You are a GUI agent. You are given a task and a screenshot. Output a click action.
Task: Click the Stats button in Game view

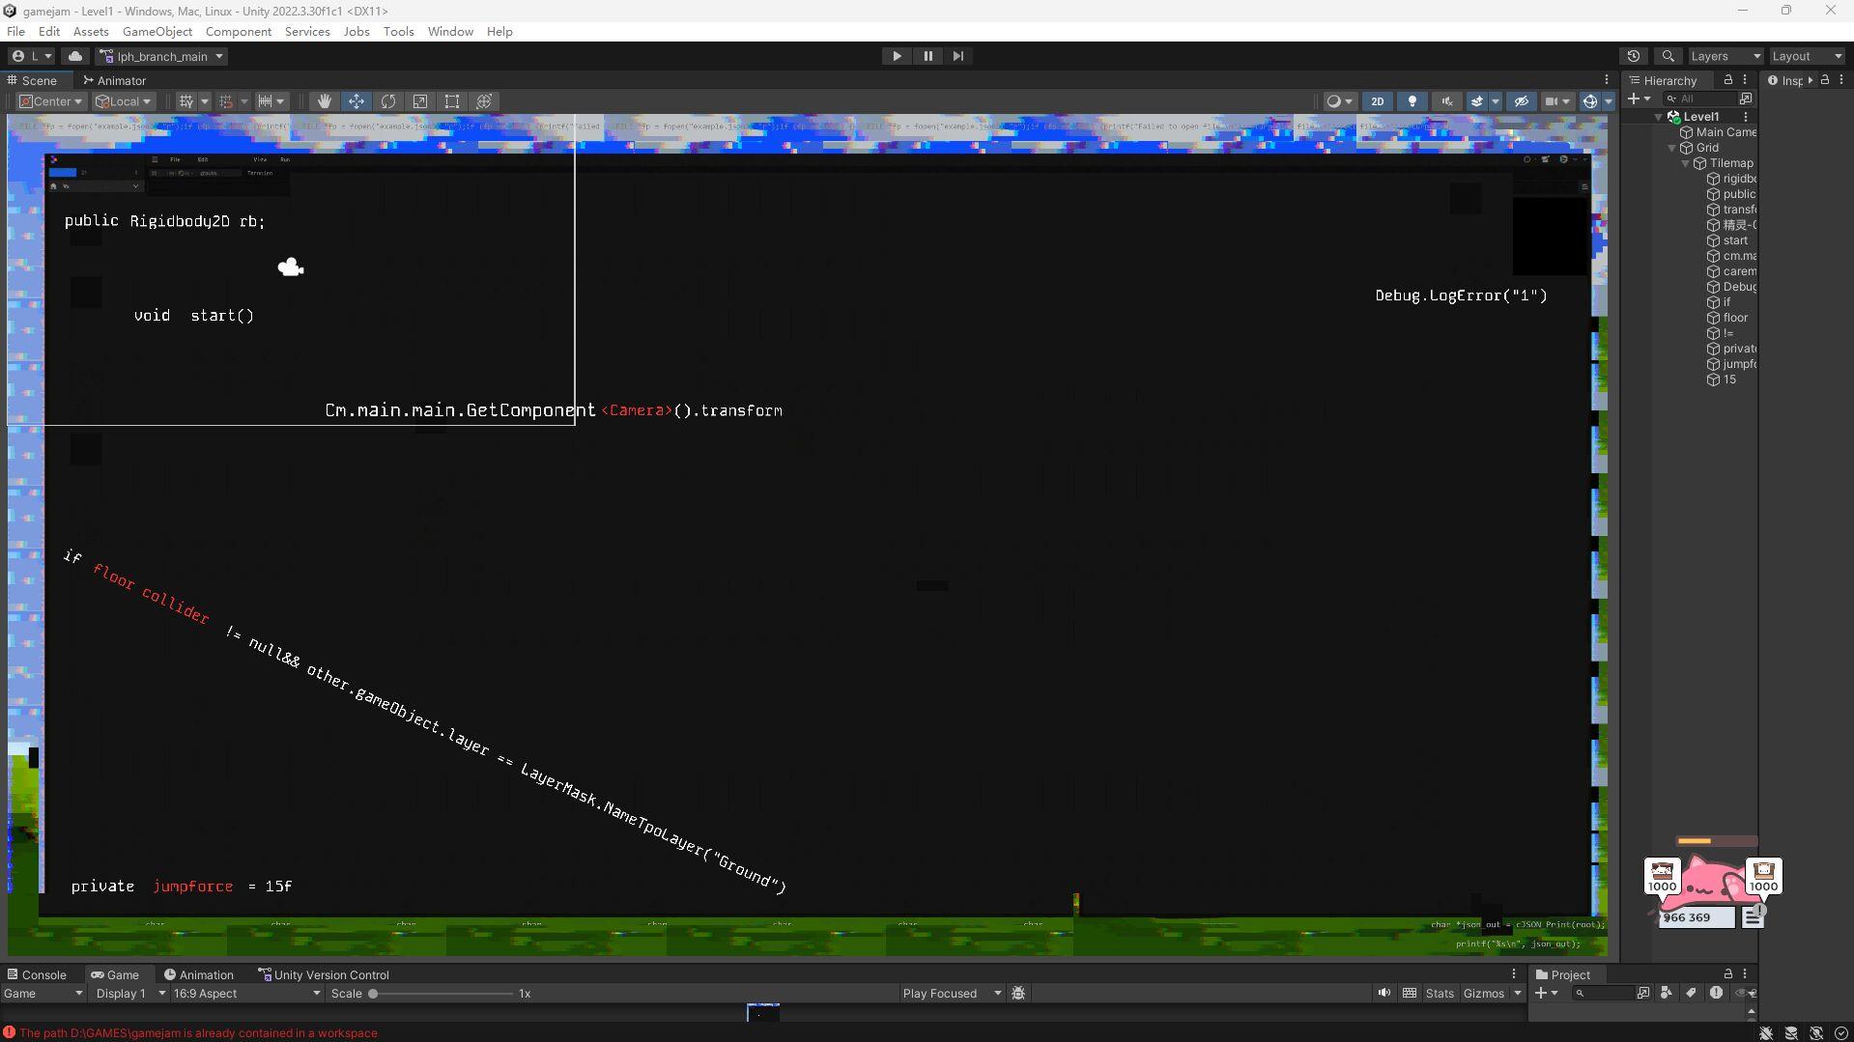click(x=1439, y=993)
